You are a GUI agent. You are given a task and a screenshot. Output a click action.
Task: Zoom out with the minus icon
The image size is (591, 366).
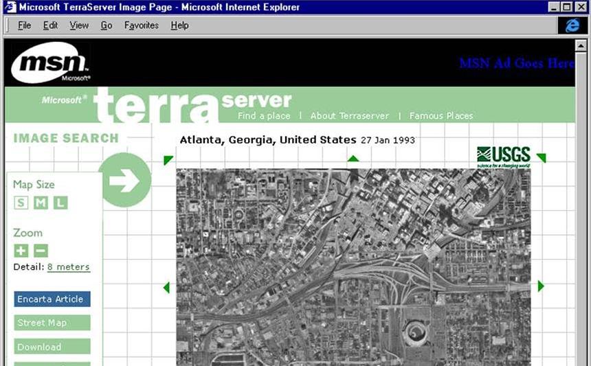pyautogui.click(x=41, y=251)
